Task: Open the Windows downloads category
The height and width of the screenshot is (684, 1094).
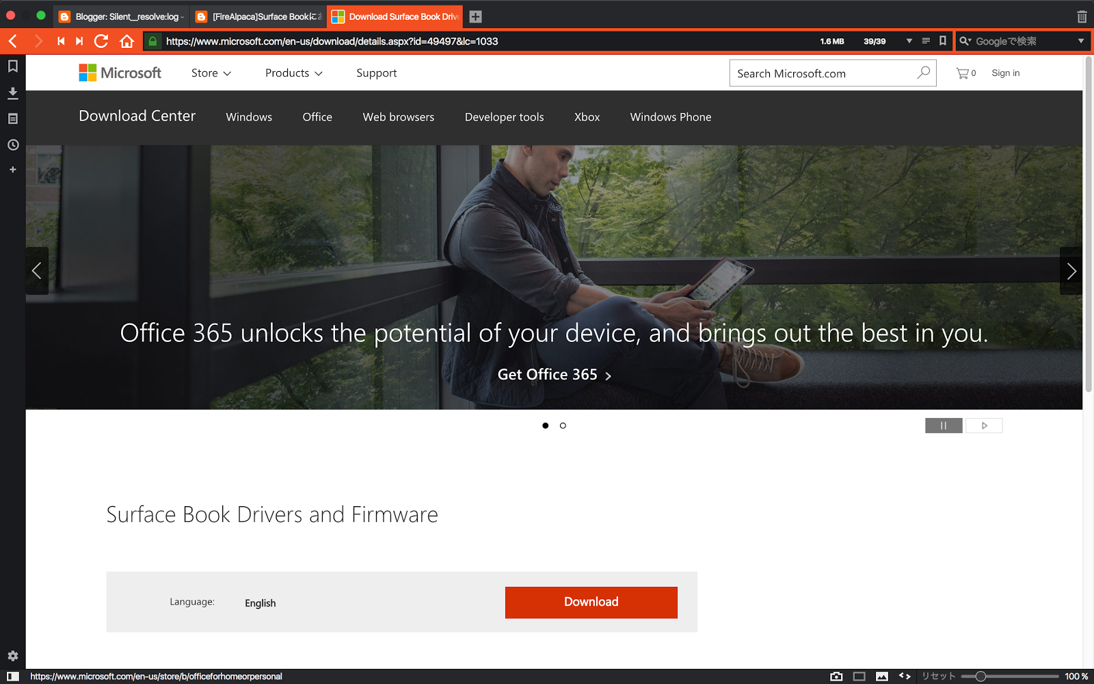Action: (x=249, y=117)
